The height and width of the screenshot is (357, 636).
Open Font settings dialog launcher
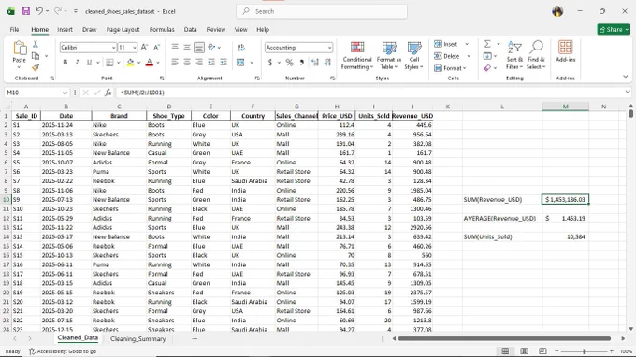(x=162, y=79)
